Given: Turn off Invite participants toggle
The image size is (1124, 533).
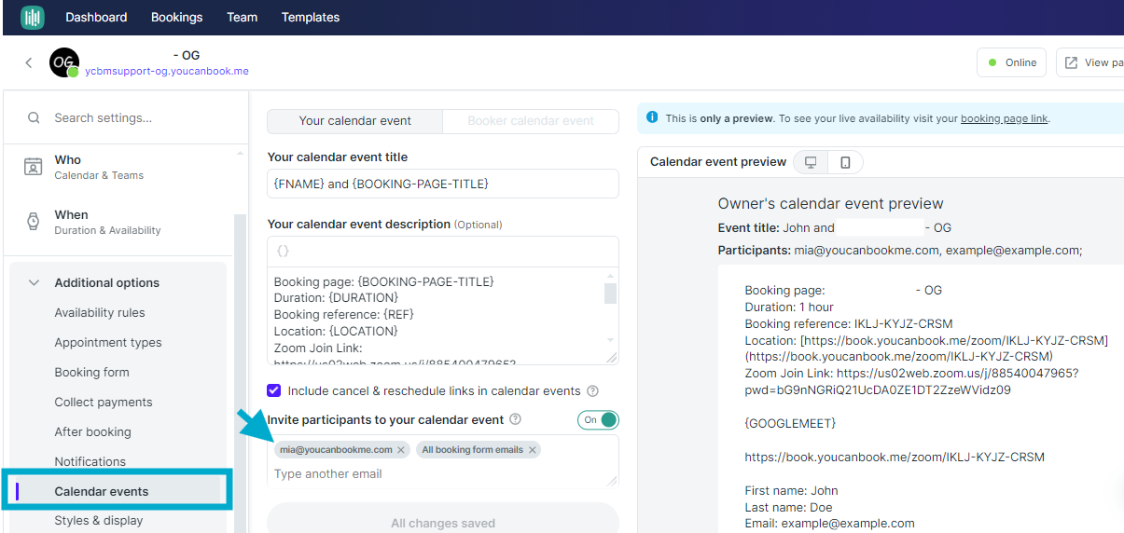Looking at the screenshot, I should pos(598,420).
